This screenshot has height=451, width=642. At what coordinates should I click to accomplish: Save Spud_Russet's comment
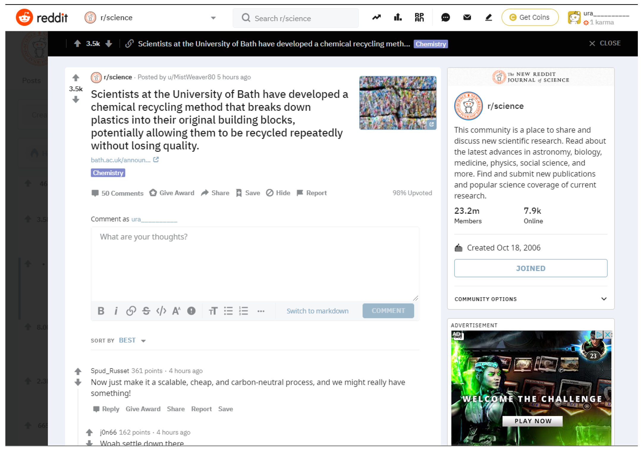point(225,409)
